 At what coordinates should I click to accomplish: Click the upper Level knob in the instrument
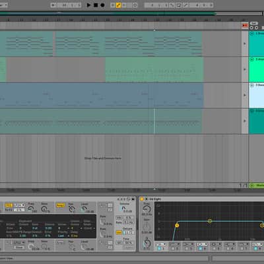coord(84,209)
